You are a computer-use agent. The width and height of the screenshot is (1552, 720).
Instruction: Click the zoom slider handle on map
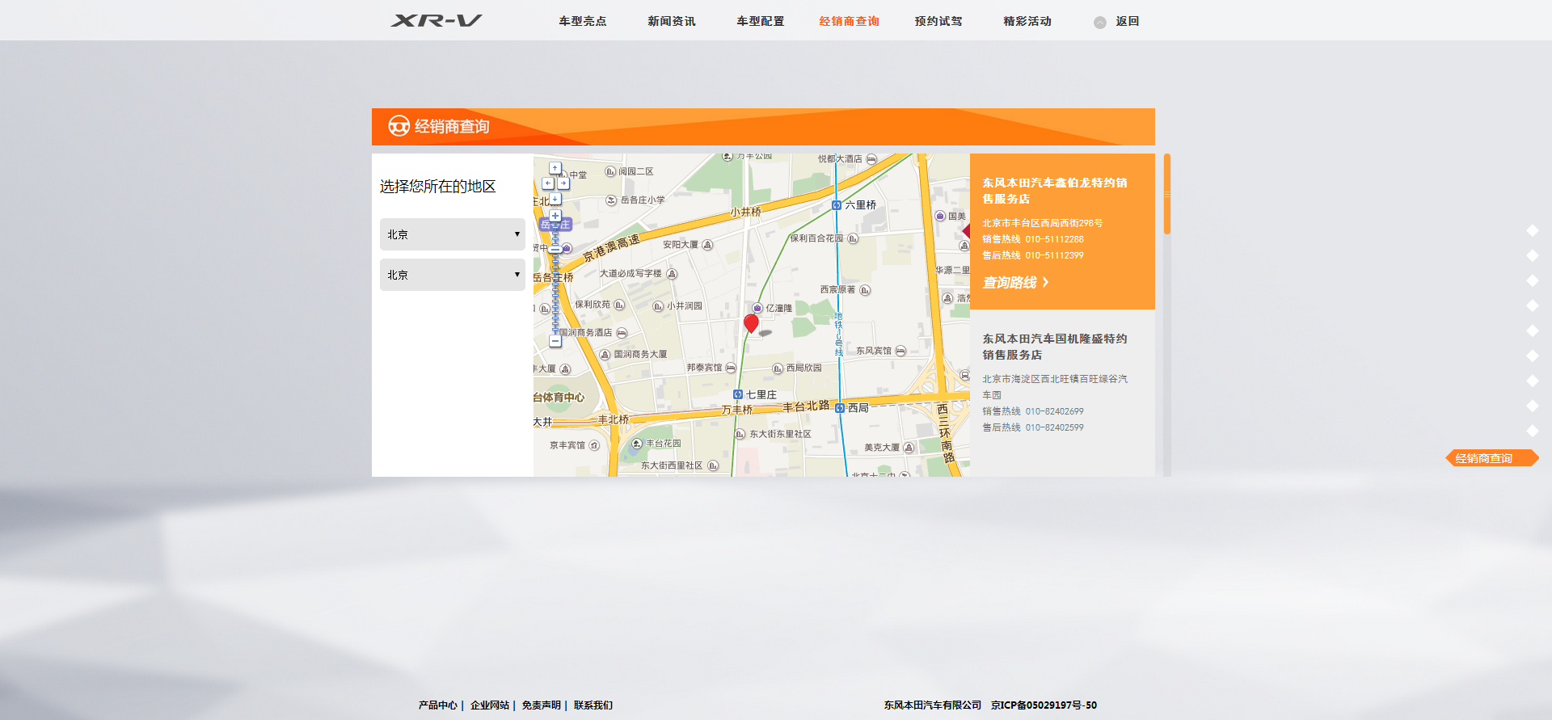pyautogui.click(x=555, y=248)
